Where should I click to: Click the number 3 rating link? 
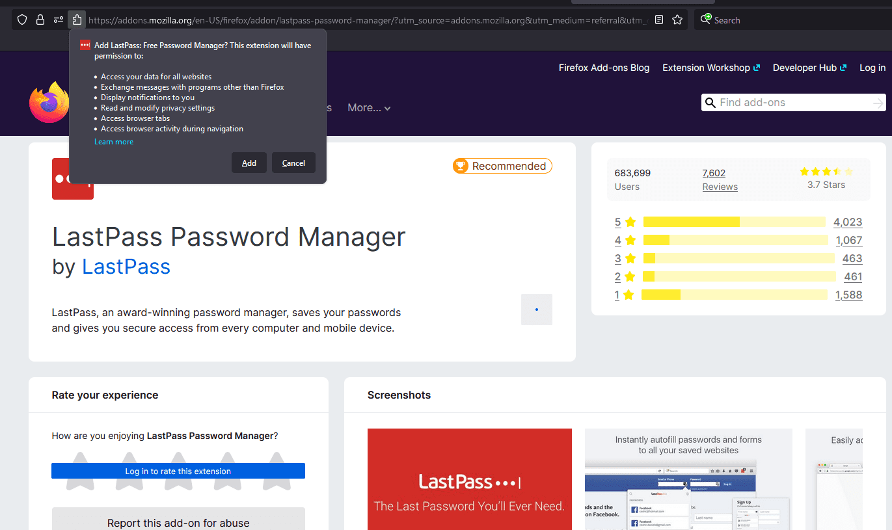click(617, 259)
